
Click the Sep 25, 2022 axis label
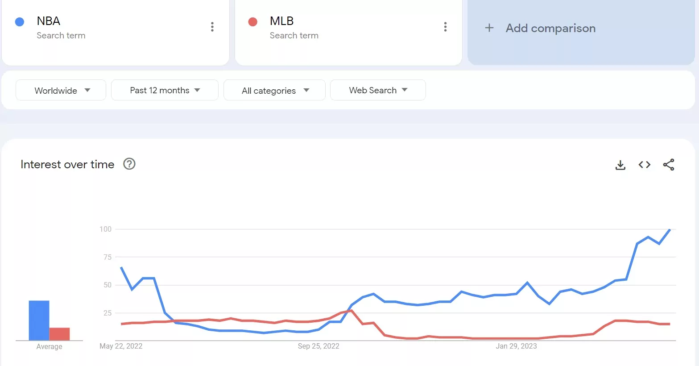click(x=318, y=346)
